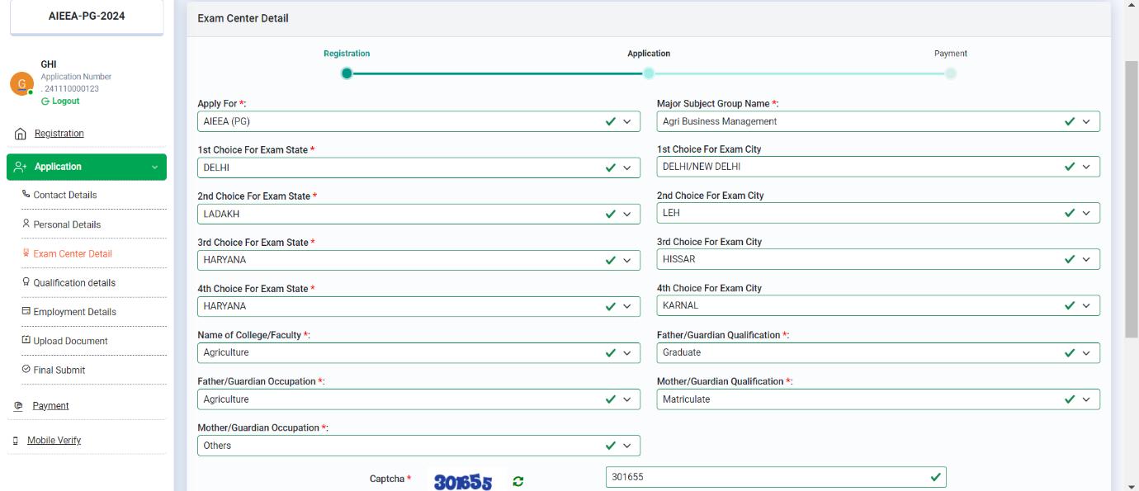Click the captcha image 301655
Screen dimensions: 1139x491
[x=463, y=482]
